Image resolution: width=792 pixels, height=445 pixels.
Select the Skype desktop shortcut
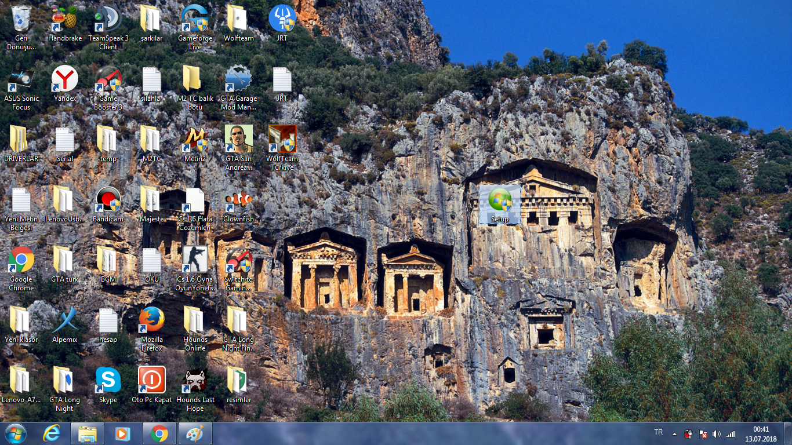coord(108,385)
